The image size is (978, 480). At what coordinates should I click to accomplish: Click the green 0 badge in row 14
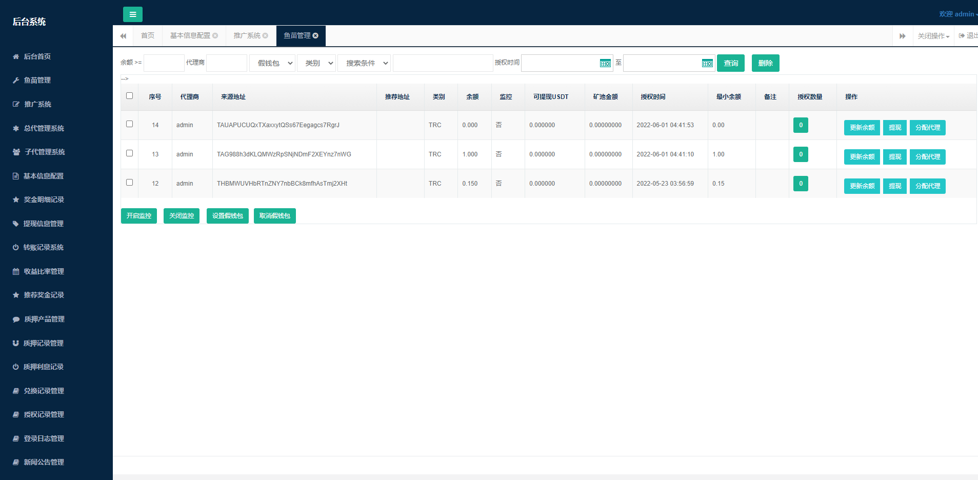pos(801,125)
